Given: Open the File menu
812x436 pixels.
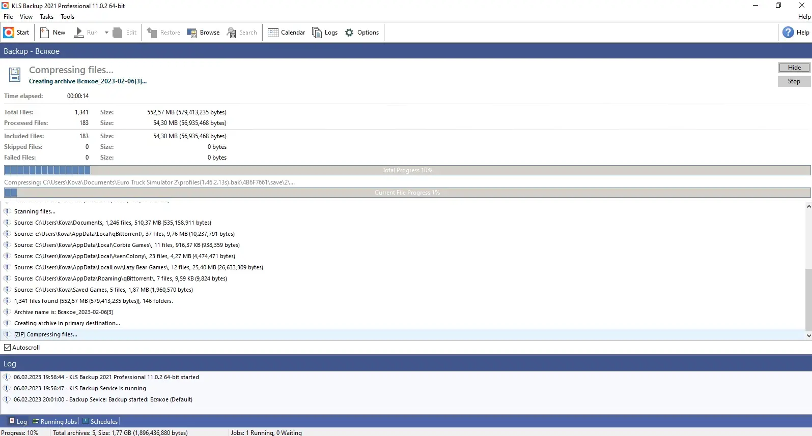Looking at the screenshot, I should [x=8, y=17].
